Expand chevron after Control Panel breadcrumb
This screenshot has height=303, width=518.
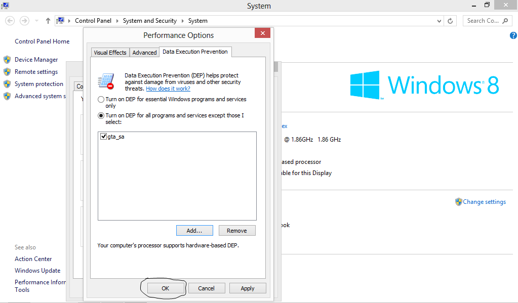point(117,21)
